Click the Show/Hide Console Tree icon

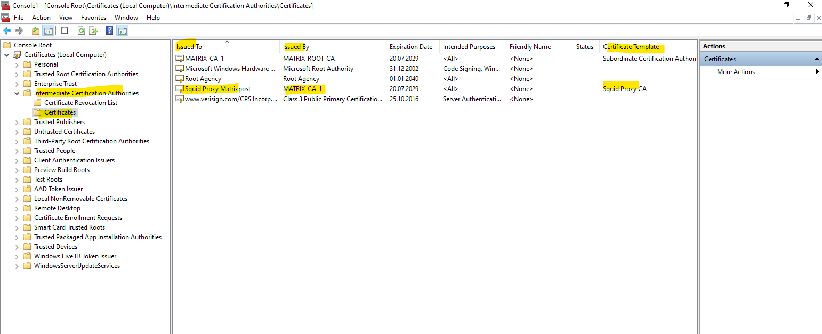pos(48,30)
